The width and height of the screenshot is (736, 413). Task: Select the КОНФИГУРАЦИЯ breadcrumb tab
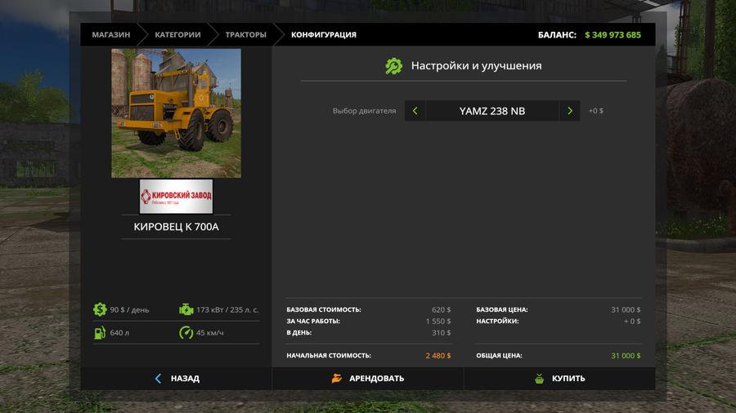click(324, 35)
